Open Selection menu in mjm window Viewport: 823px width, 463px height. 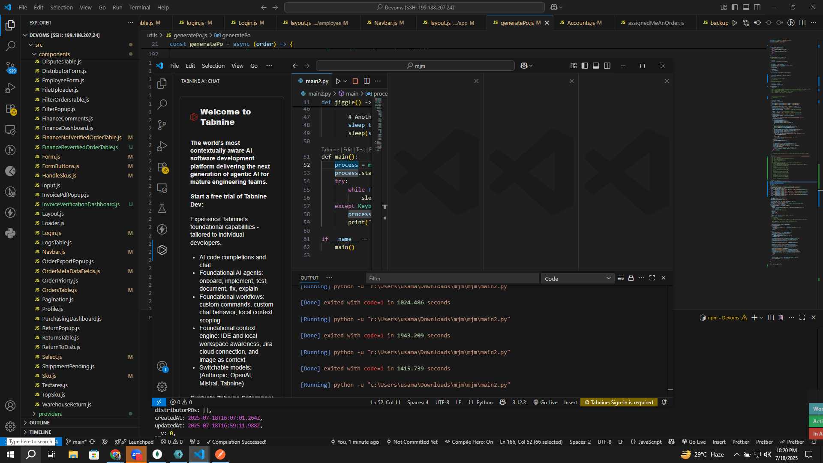point(213,66)
